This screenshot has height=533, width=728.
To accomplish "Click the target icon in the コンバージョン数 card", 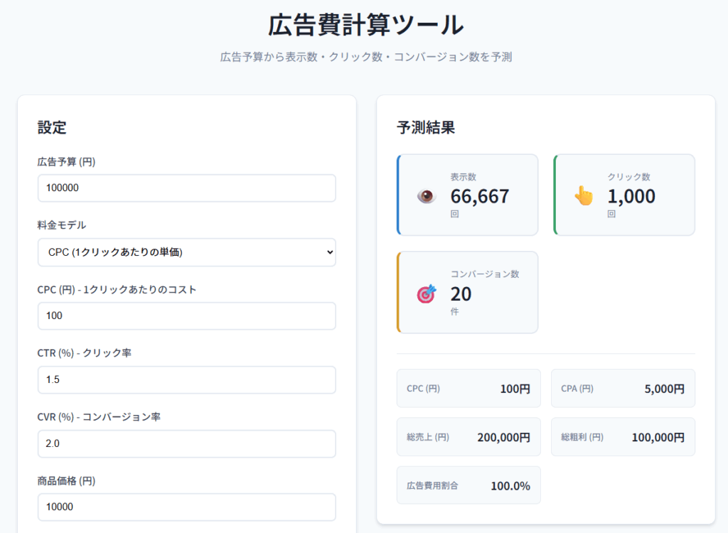I will pos(427,293).
